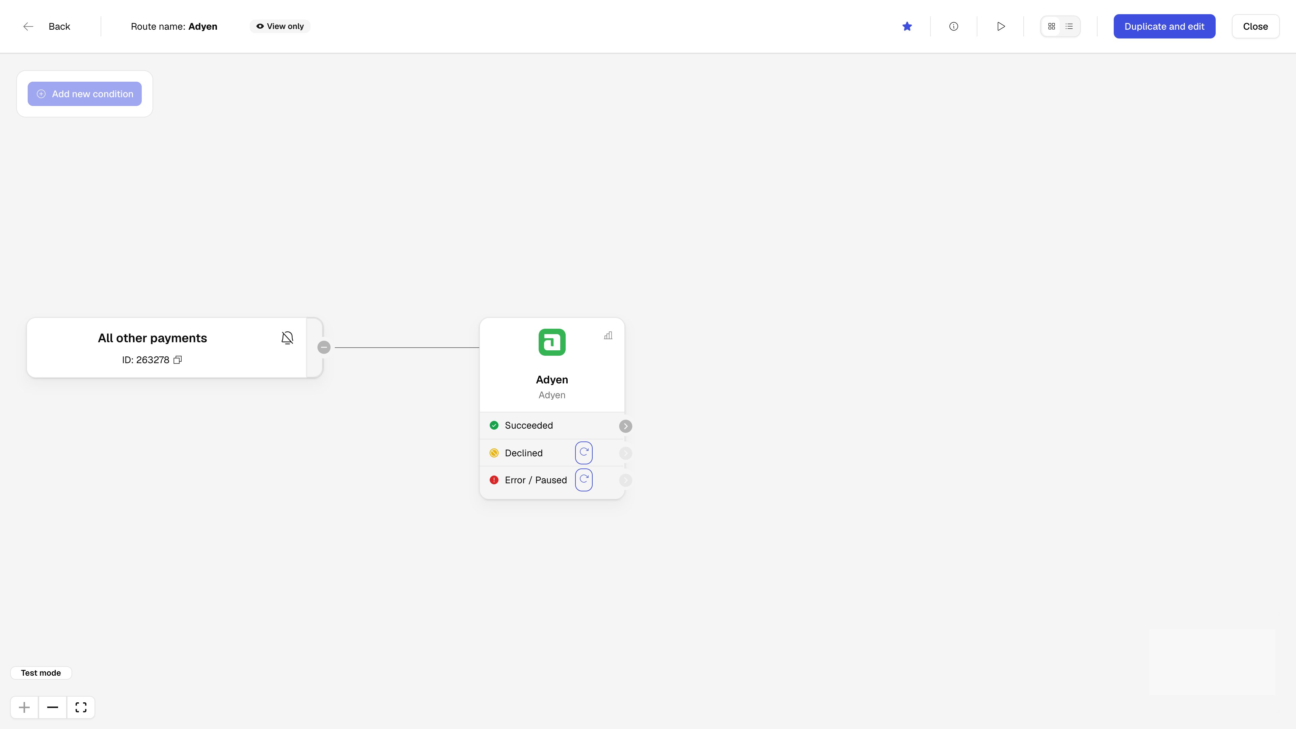
Task: Click the Back text link
Action: (x=59, y=27)
